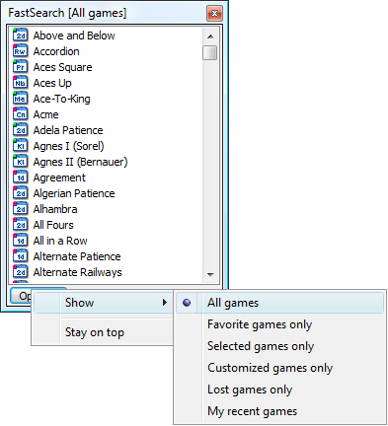Click the Cn icon next to Acme

click(x=20, y=114)
